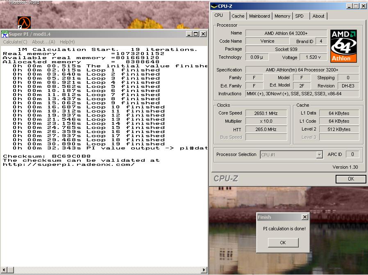Viewport: 368px width, 275px height.
Task: Click the HTT value 265.0 MHz
Action: [266, 129]
